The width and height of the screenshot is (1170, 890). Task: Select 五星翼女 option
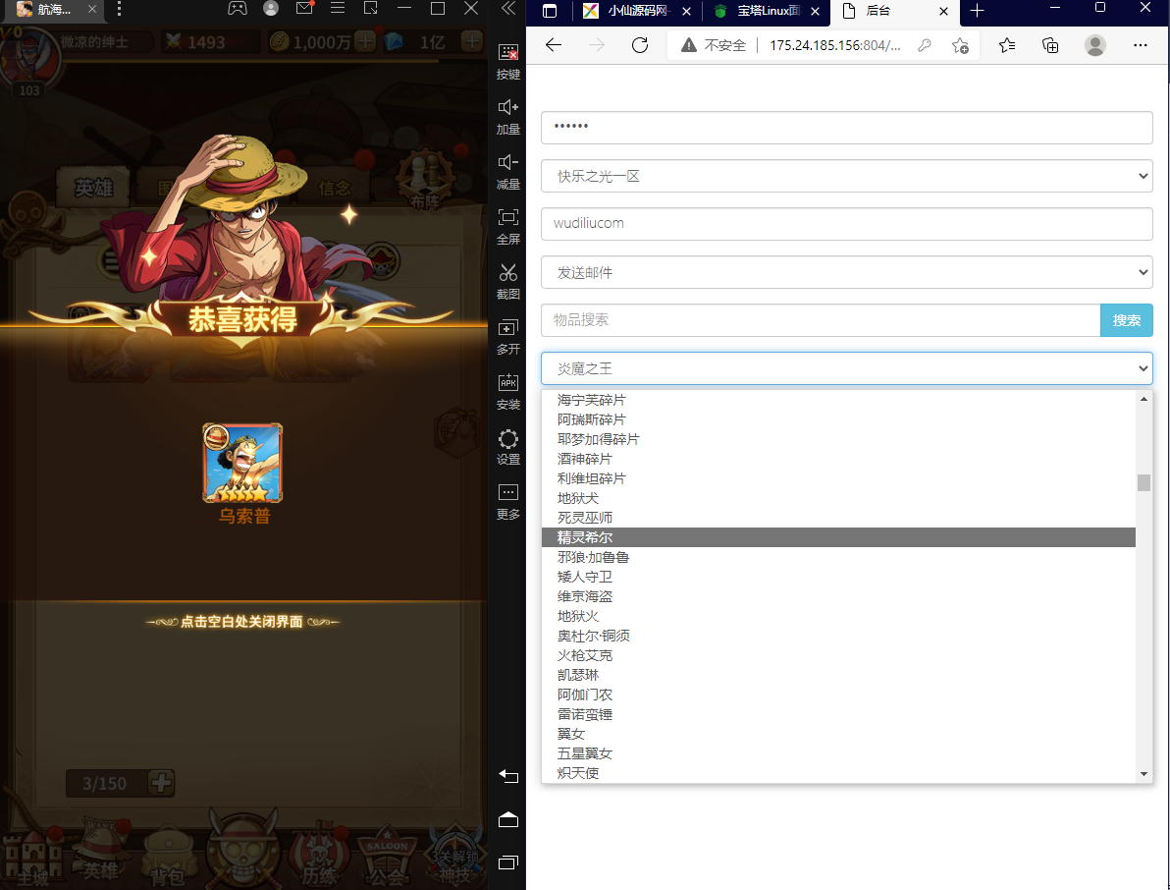[838, 754]
